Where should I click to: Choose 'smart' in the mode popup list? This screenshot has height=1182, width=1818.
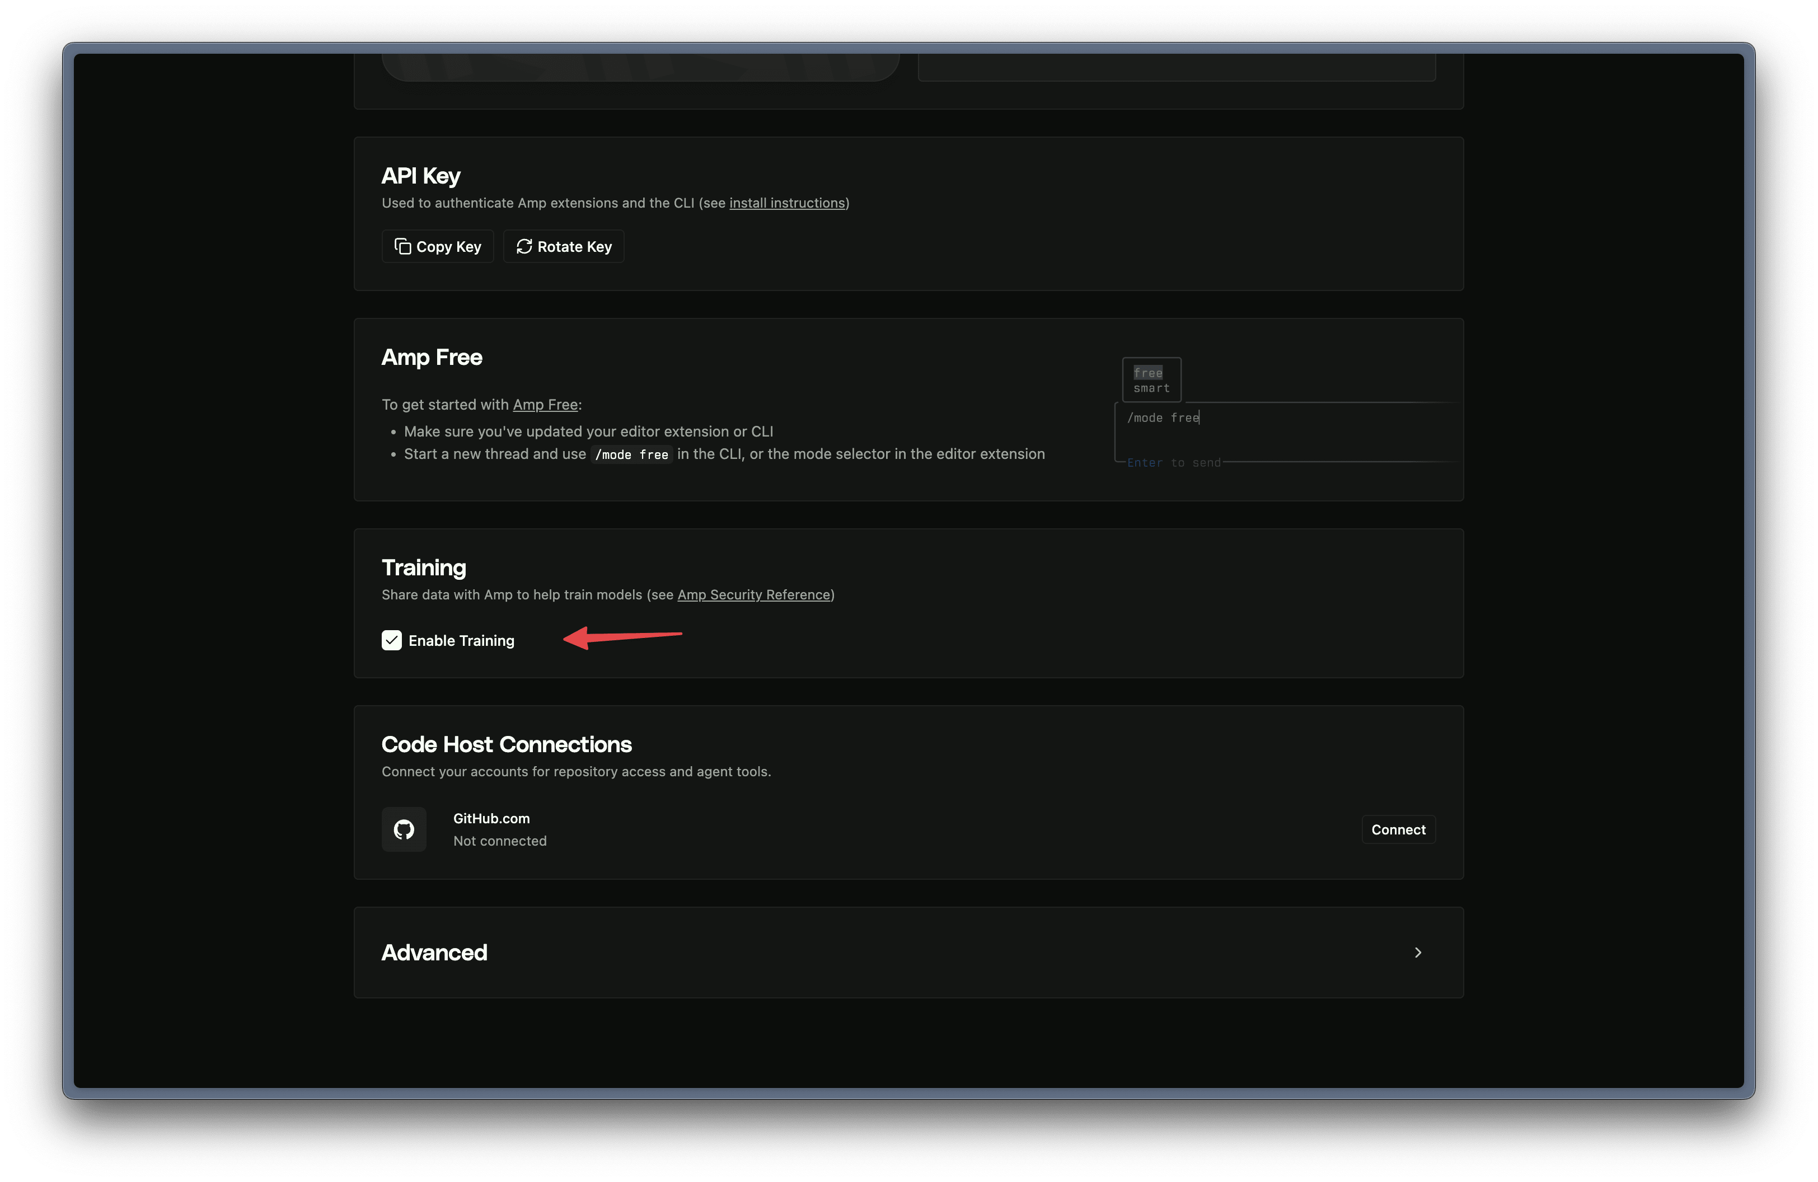pyautogui.click(x=1151, y=388)
